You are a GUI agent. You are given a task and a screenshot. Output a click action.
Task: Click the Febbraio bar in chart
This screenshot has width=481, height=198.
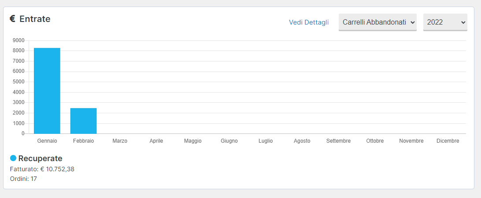(x=83, y=121)
